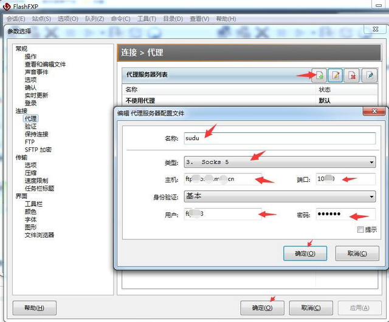Select 连接 in the settings tree
The width and height of the screenshot is (389, 322).
pos(21,111)
